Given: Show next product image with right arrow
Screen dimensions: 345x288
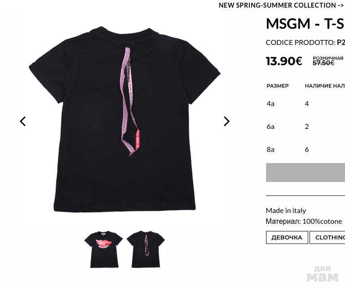Looking at the screenshot, I should [227, 121].
